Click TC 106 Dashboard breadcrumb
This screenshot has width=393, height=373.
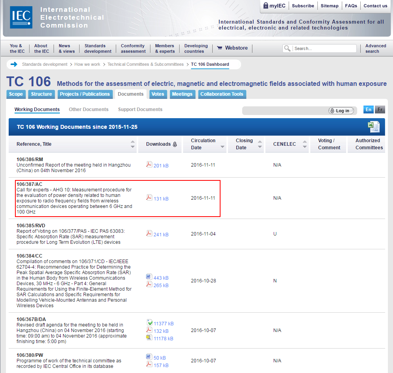210,65
